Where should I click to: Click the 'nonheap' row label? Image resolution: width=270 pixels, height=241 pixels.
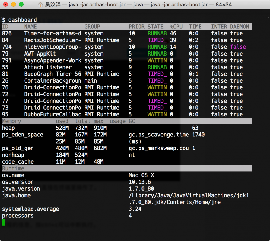(13, 155)
